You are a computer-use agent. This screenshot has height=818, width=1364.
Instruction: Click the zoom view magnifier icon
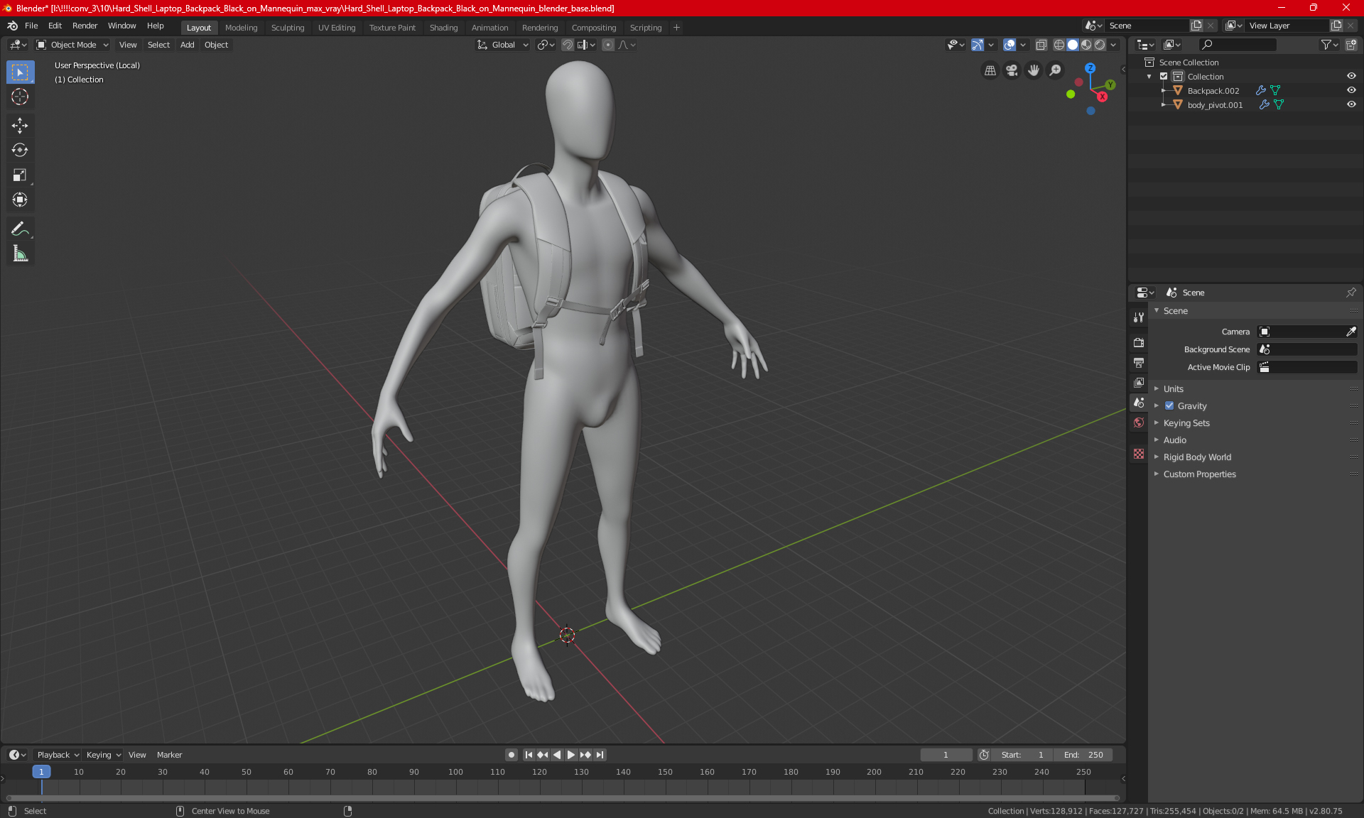pos(1056,70)
